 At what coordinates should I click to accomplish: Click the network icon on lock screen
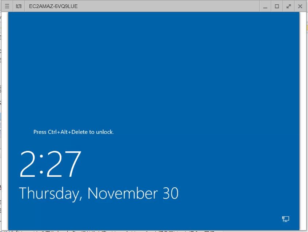coord(285,219)
